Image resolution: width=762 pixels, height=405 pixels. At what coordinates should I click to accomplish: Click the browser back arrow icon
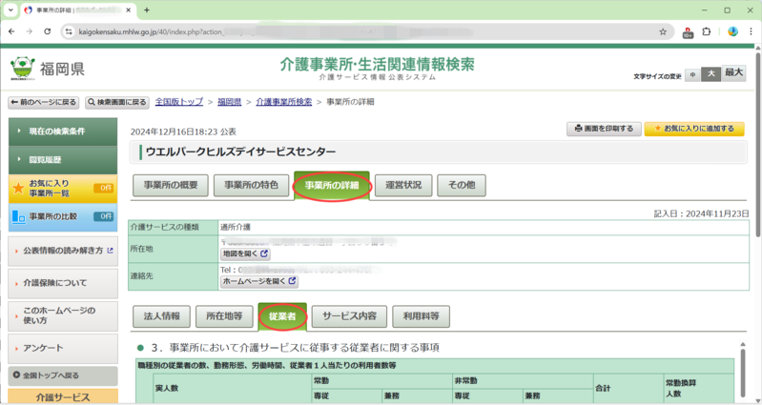pos(10,31)
